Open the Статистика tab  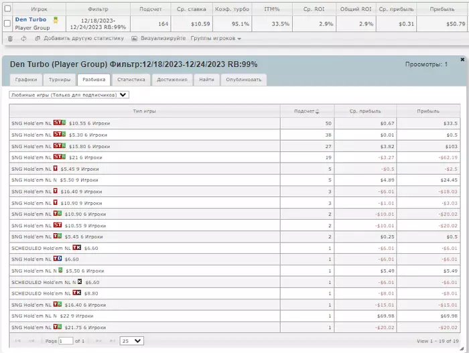tap(131, 80)
